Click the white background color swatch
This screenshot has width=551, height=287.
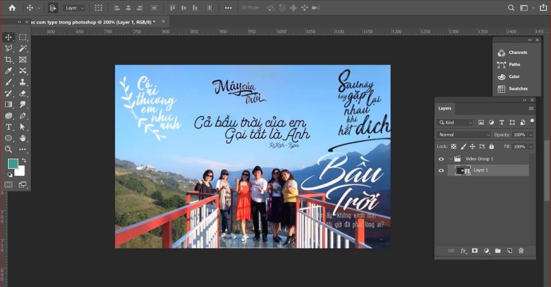click(x=21, y=172)
